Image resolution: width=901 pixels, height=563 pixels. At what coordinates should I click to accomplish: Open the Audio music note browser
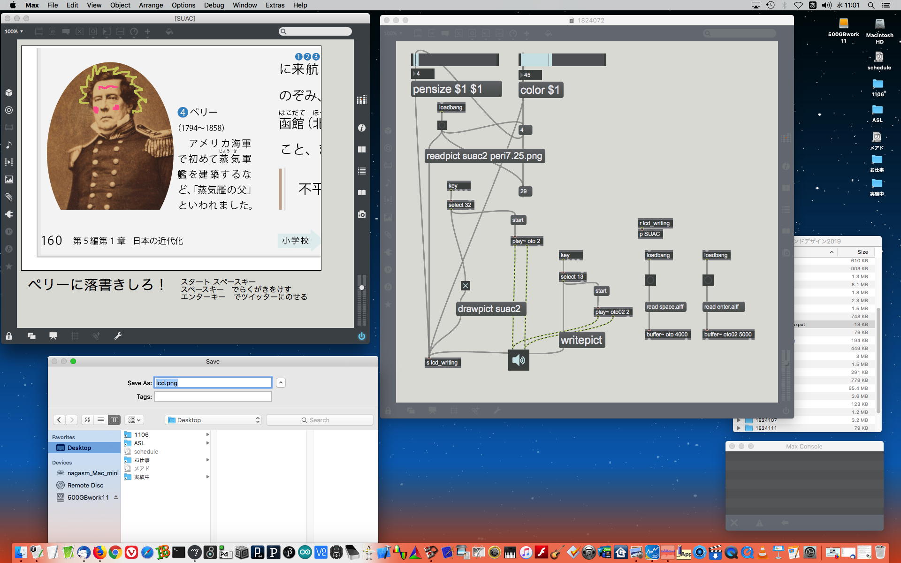(x=9, y=145)
